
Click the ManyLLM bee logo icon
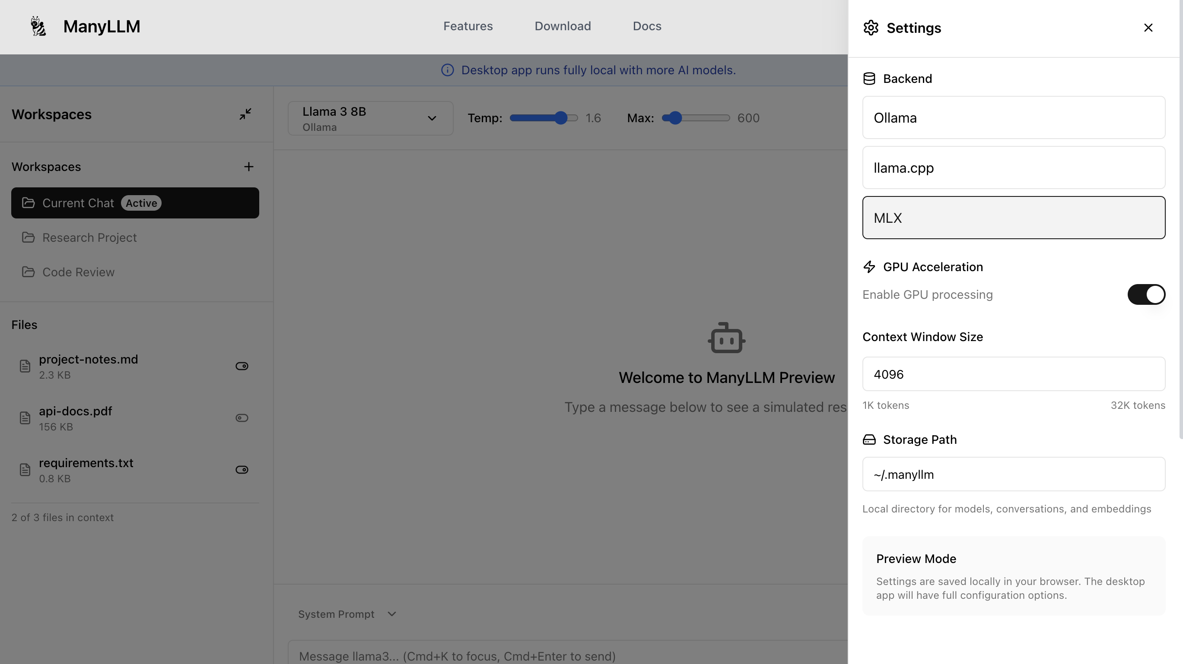point(38,26)
